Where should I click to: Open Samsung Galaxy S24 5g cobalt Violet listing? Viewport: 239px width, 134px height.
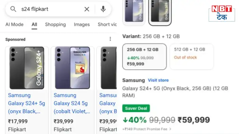[72, 103]
